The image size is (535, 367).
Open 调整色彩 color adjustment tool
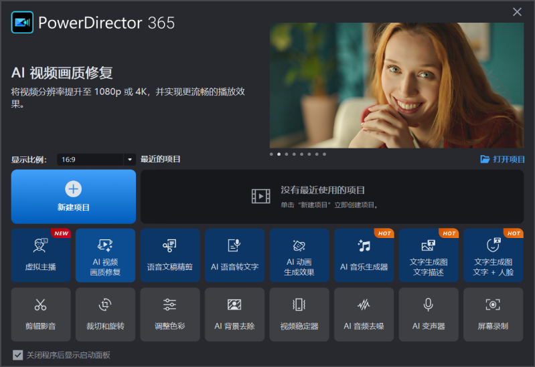tap(170, 314)
